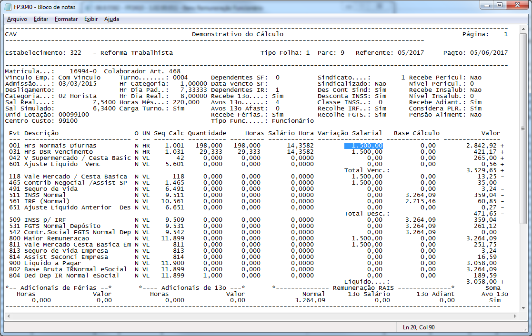Click 'Liquido a Pagar' row description

52,264
